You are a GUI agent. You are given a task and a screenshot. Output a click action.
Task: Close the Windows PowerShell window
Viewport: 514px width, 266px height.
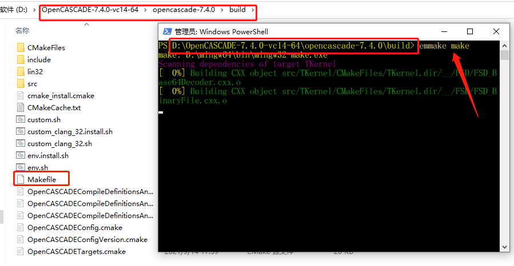tap(496, 31)
